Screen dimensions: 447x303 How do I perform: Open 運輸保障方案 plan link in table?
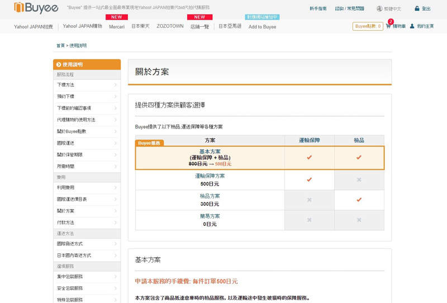[x=210, y=176]
